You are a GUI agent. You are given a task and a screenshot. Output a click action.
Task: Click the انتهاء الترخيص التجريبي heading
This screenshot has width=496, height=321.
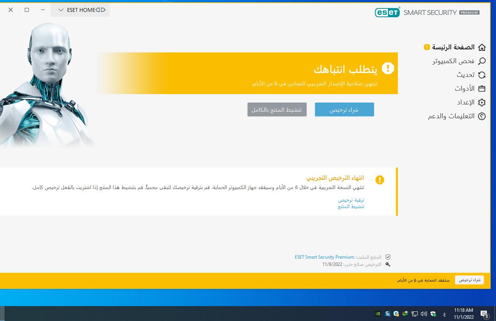coord(335,178)
